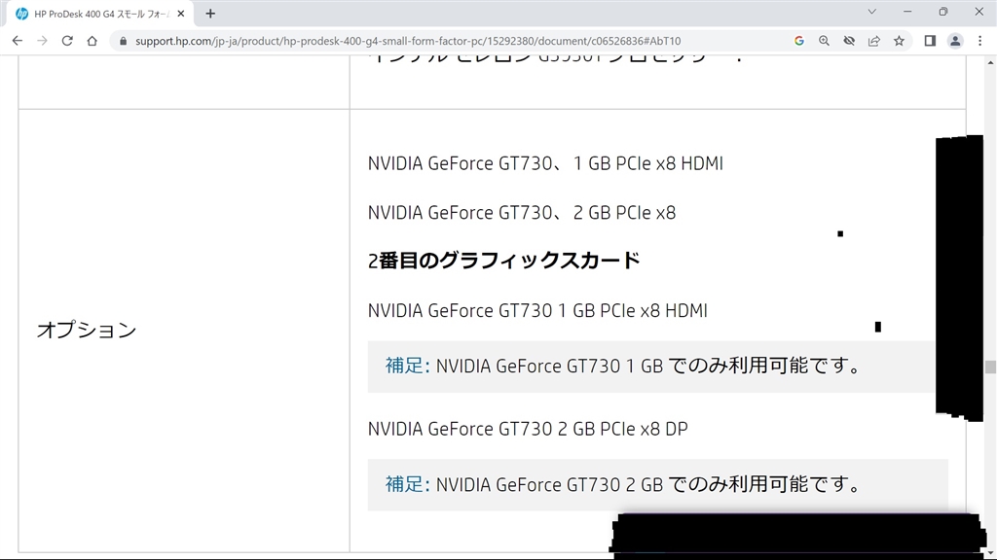The image size is (997, 560).
Task: Go to the browser home page
Action: click(x=92, y=41)
